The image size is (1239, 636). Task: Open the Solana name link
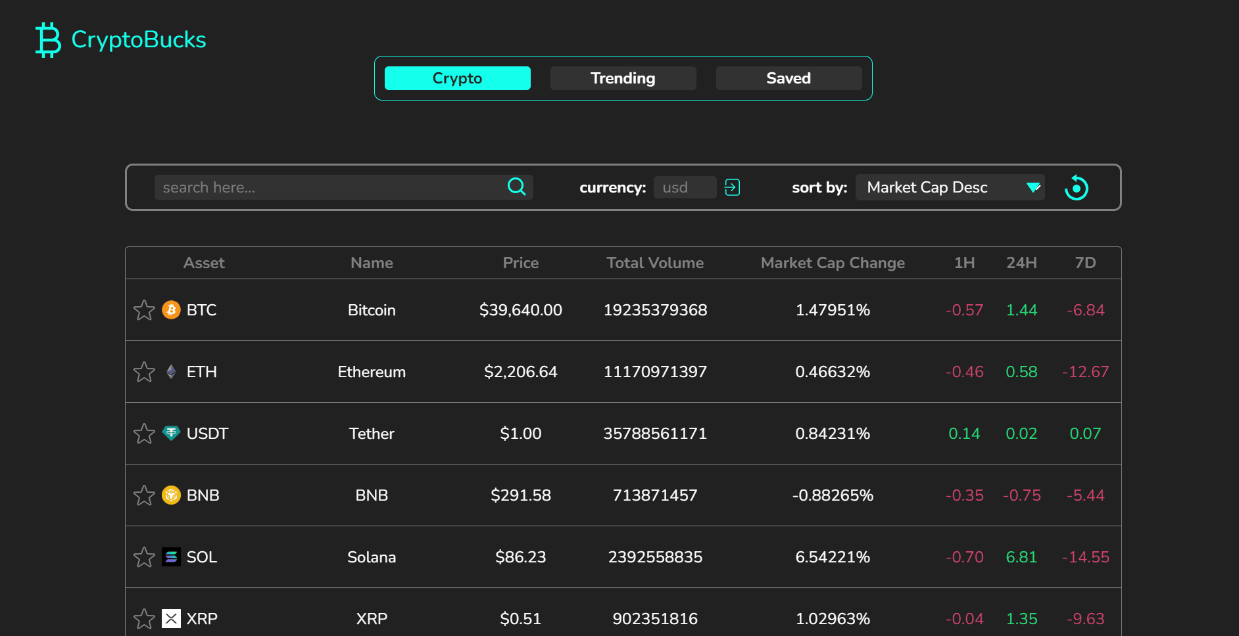tap(372, 557)
